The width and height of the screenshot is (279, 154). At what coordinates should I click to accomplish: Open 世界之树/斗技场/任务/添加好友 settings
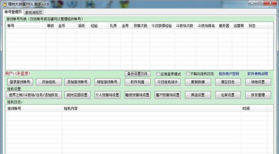33,95
